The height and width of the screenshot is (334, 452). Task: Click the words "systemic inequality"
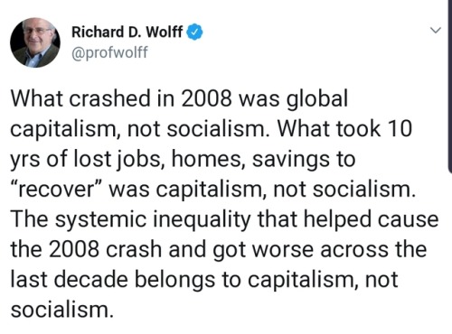153,220
